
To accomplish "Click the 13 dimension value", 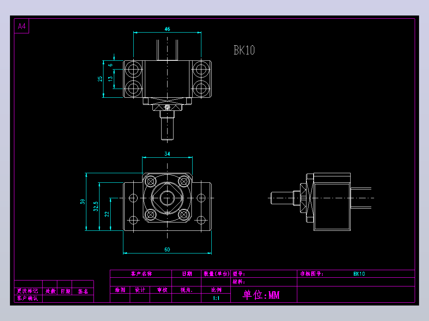I will (110, 79).
